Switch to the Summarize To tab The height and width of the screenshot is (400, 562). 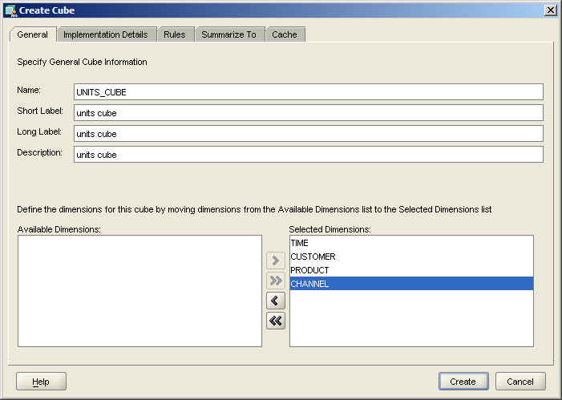(x=229, y=34)
